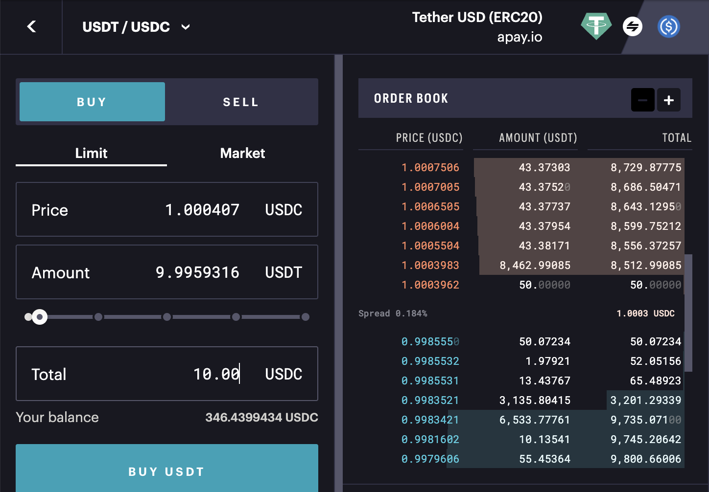This screenshot has width=709, height=492.
Task: Set amount slider to the middle stop
Action: click(x=167, y=317)
